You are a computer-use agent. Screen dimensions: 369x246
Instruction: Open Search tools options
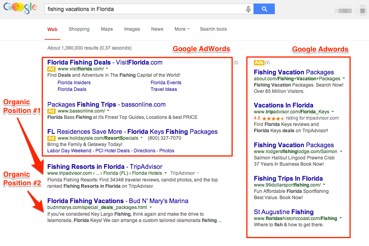pyautogui.click(x=213, y=29)
